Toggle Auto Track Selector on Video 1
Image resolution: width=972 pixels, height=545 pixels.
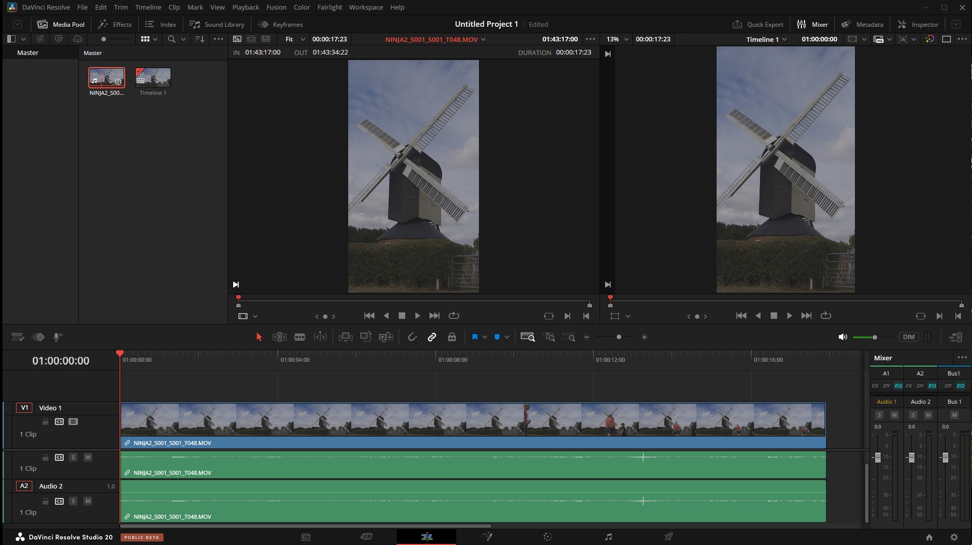59,422
